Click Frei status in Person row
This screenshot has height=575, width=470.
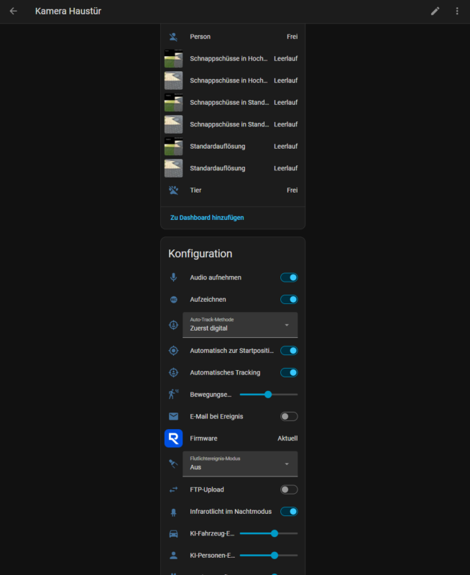[x=292, y=37]
